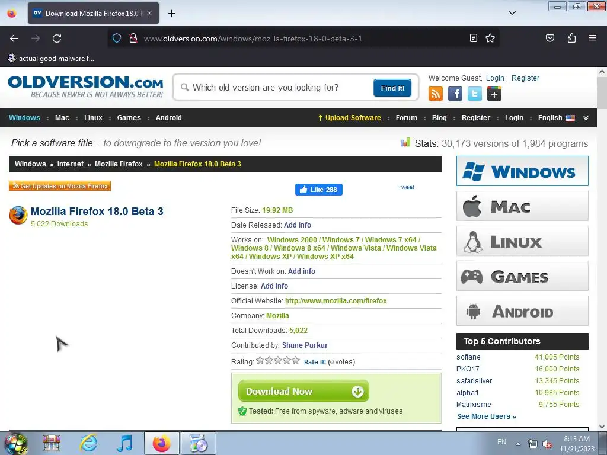Open the English language selector
The image size is (607, 455).
click(556, 118)
